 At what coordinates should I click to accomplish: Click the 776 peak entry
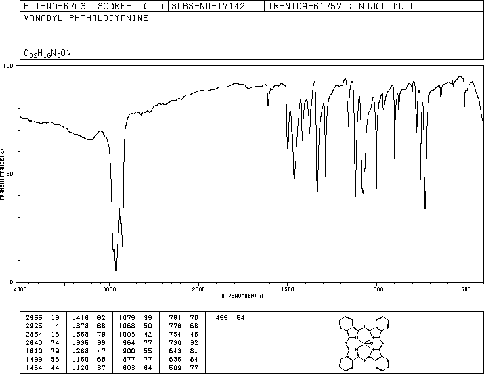point(183,326)
